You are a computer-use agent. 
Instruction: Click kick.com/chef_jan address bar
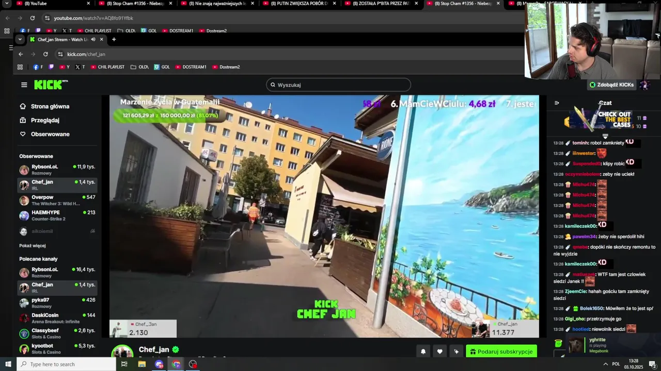pyautogui.click(x=289, y=54)
